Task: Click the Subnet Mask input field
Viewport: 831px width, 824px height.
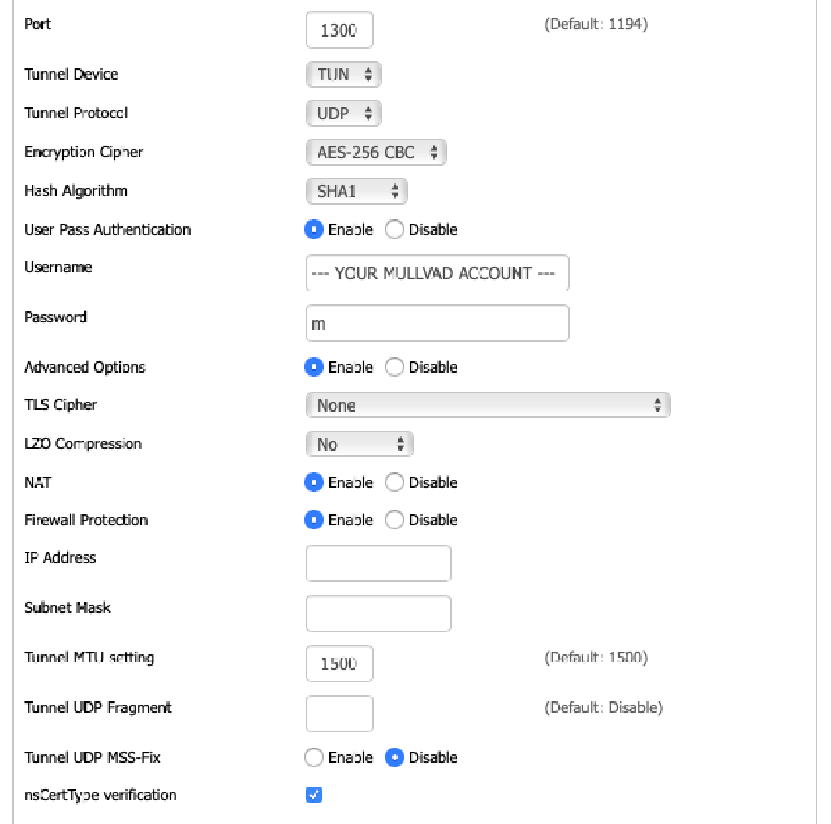Action: coord(378,613)
